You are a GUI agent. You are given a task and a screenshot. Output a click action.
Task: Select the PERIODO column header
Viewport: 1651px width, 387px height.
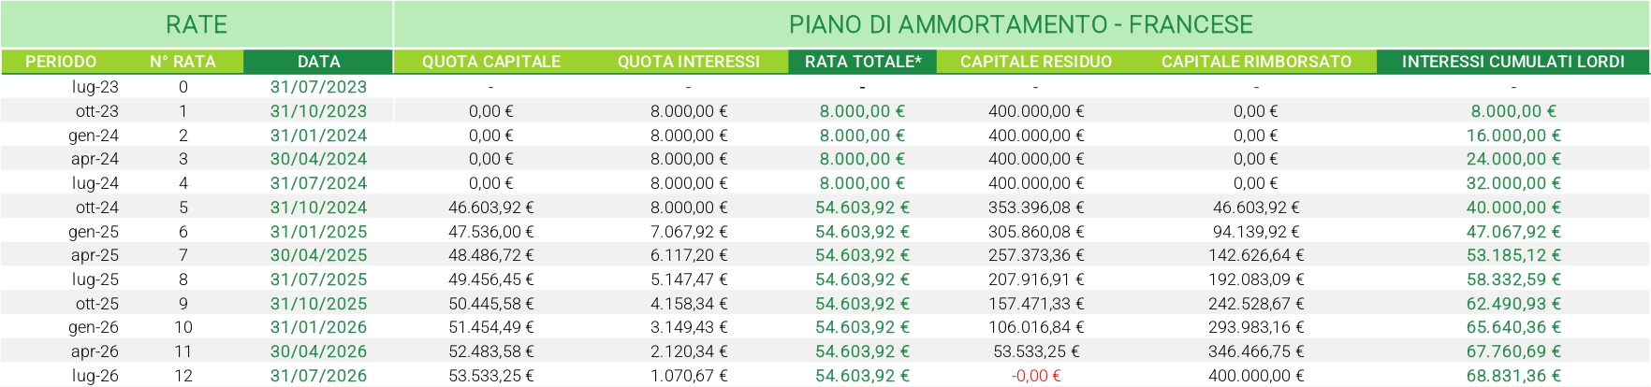pos(61,62)
